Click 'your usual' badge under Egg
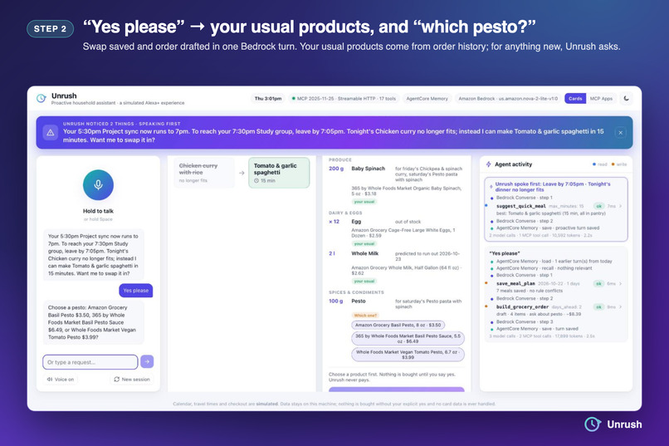Viewport: 669px width, 446px height. [364, 243]
